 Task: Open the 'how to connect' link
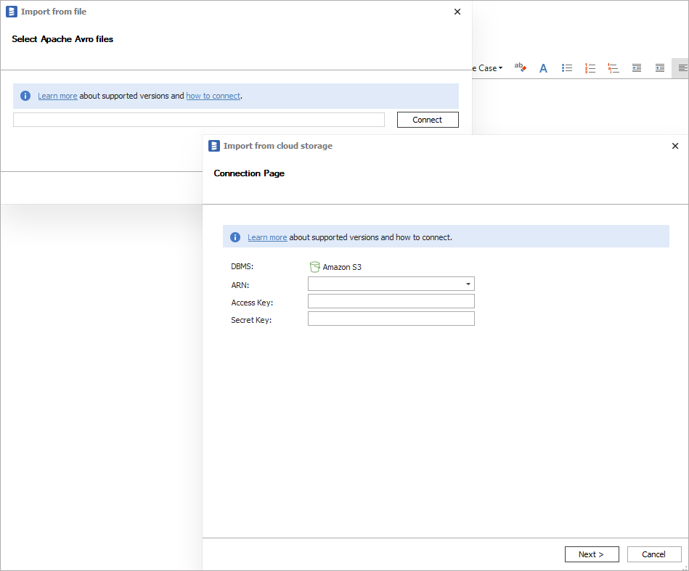[x=213, y=96]
